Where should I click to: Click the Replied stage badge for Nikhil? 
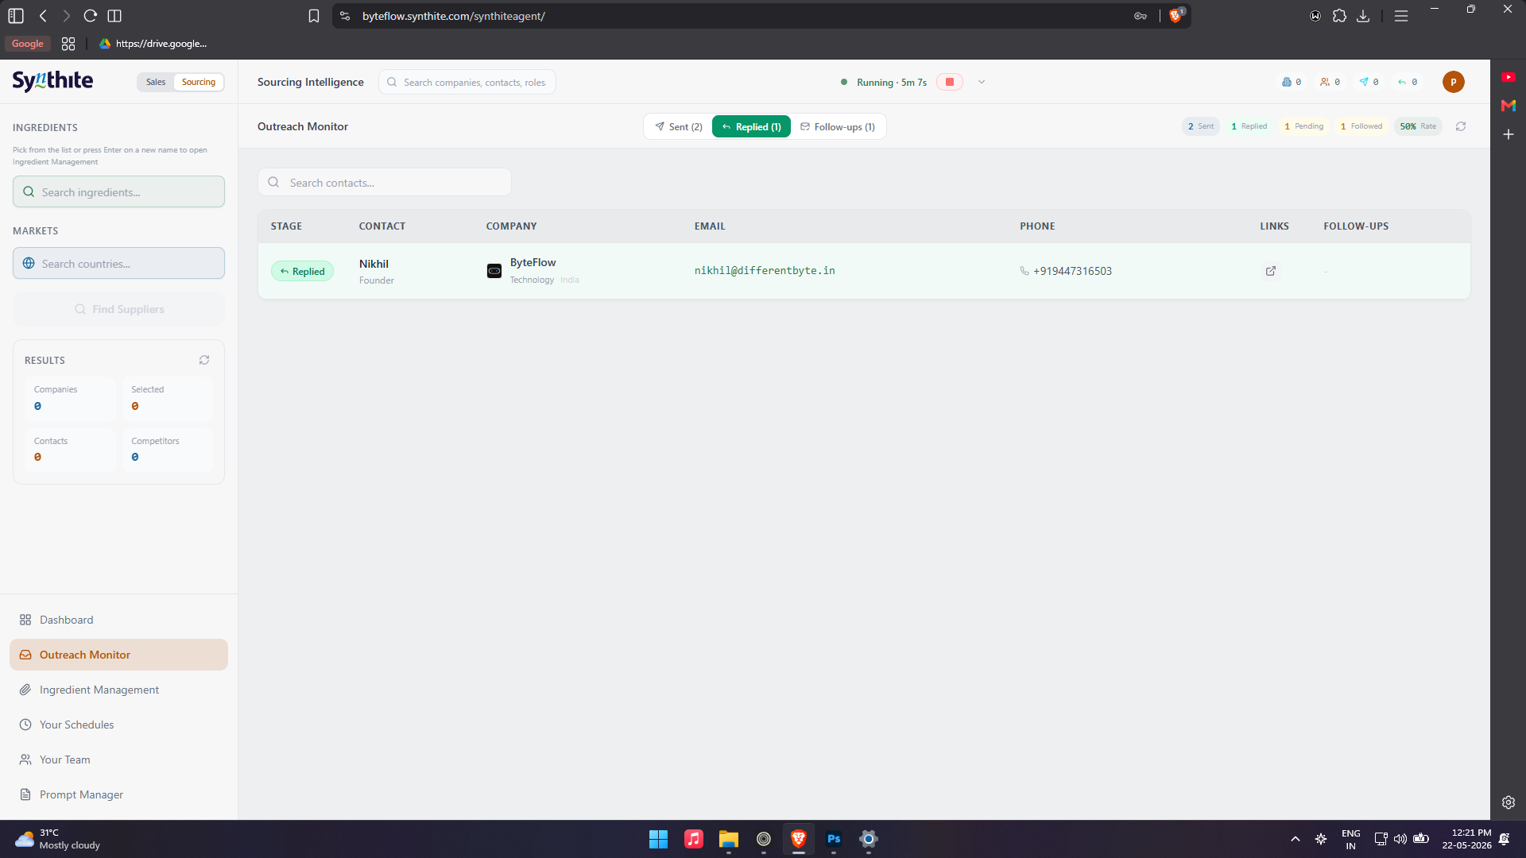[x=302, y=271]
